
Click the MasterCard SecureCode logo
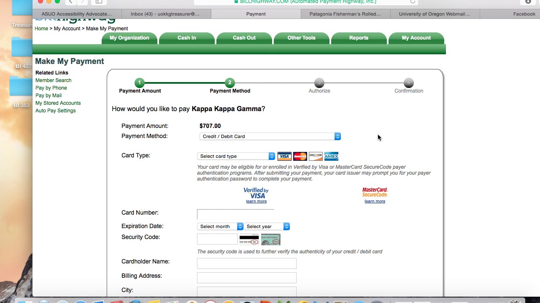(375, 192)
